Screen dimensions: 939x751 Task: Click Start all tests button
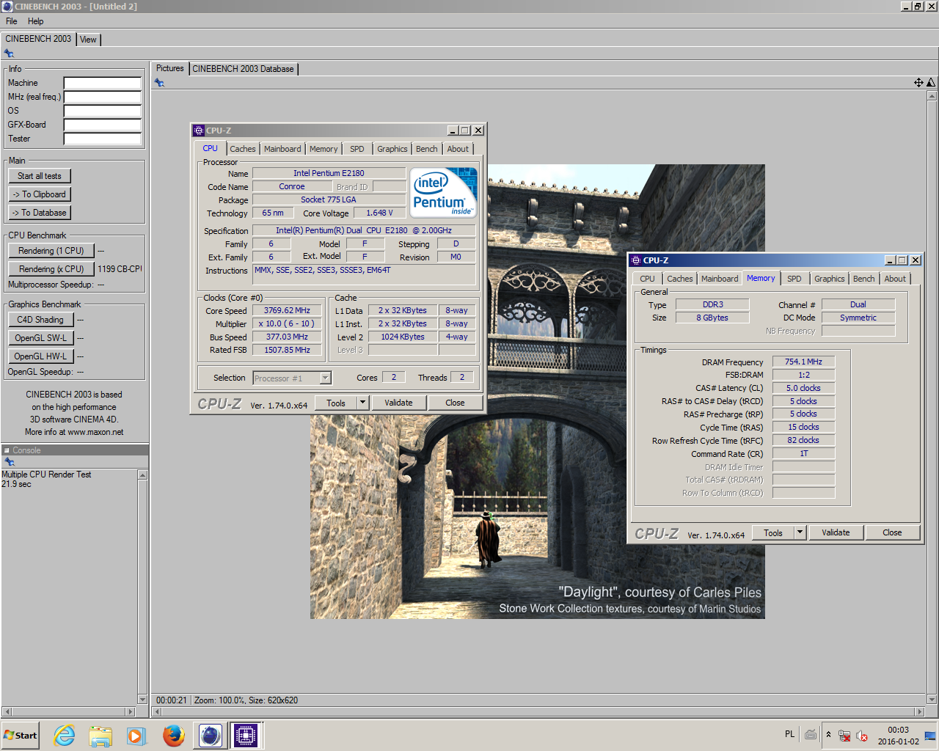(x=40, y=176)
